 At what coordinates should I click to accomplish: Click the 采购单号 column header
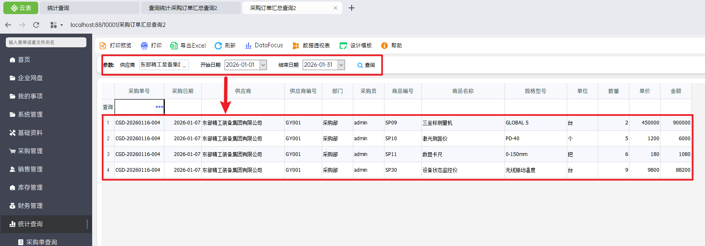[139, 91]
